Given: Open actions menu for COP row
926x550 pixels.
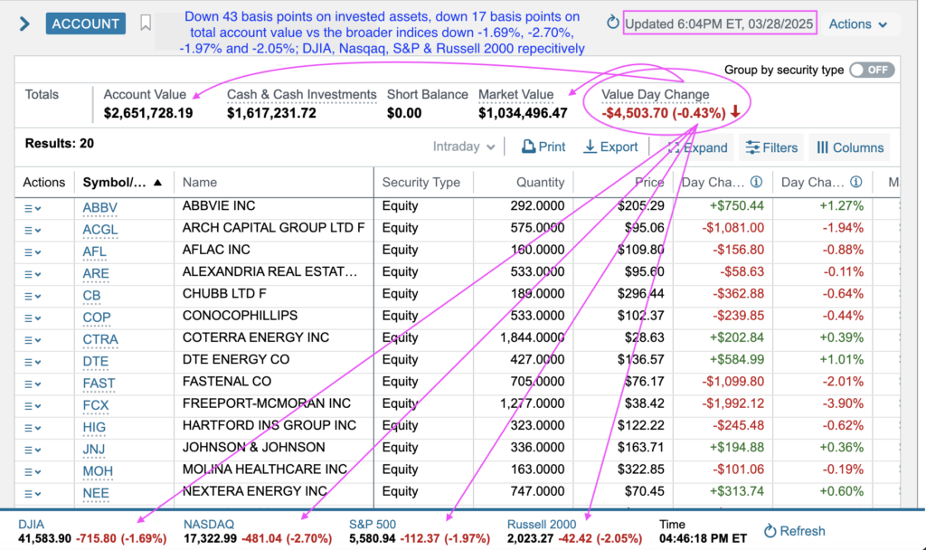Looking at the screenshot, I should click(33, 318).
